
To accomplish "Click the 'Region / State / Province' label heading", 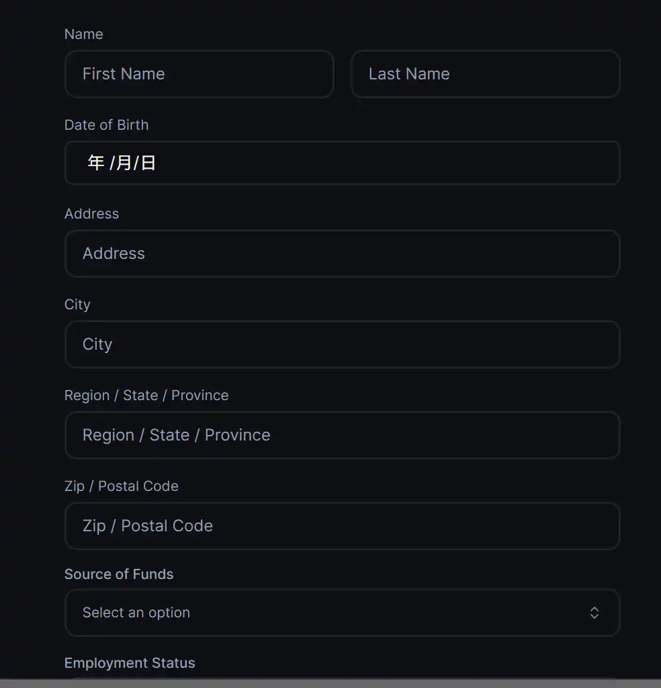I will (x=146, y=395).
